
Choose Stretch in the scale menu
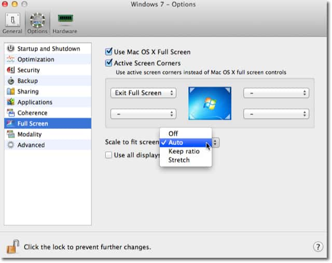[x=186, y=160]
